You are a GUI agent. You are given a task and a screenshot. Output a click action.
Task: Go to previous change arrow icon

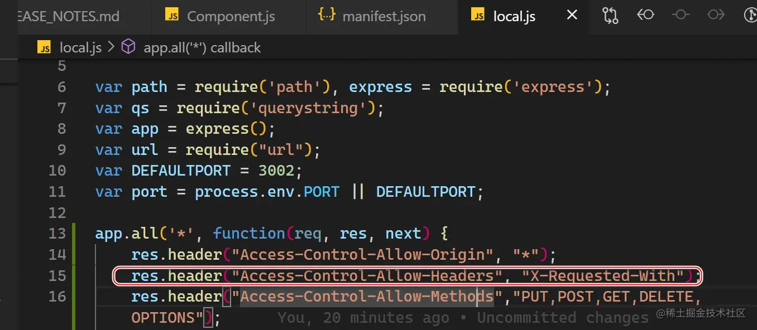coord(646,15)
